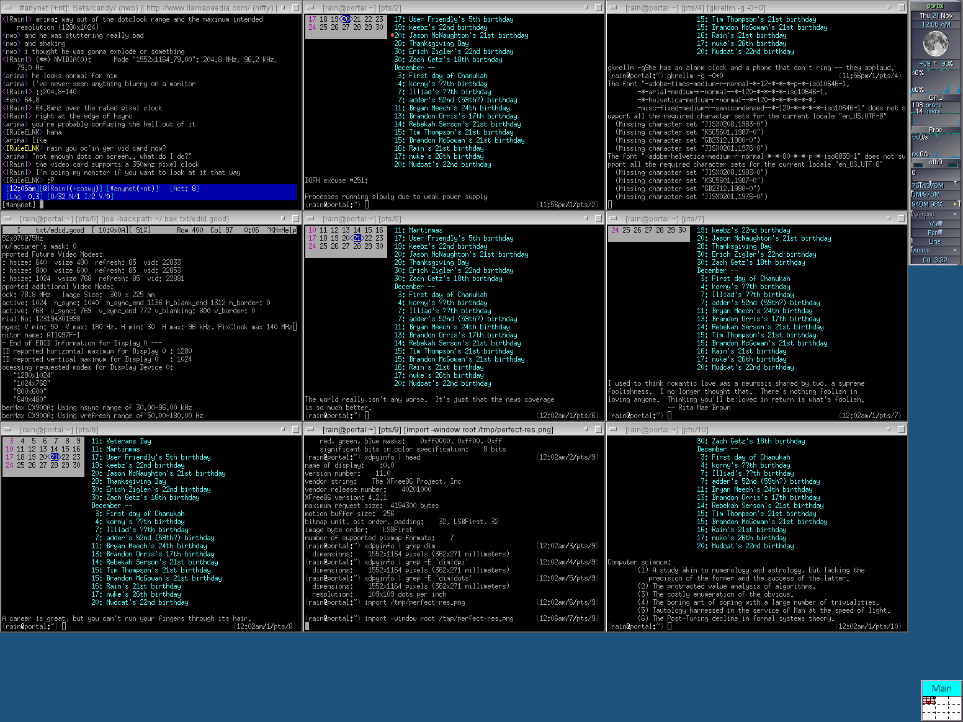The width and height of the screenshot is (963, 722).
Task: Focus the pts/5 joe editor title bar
Action: coord(146,218)
